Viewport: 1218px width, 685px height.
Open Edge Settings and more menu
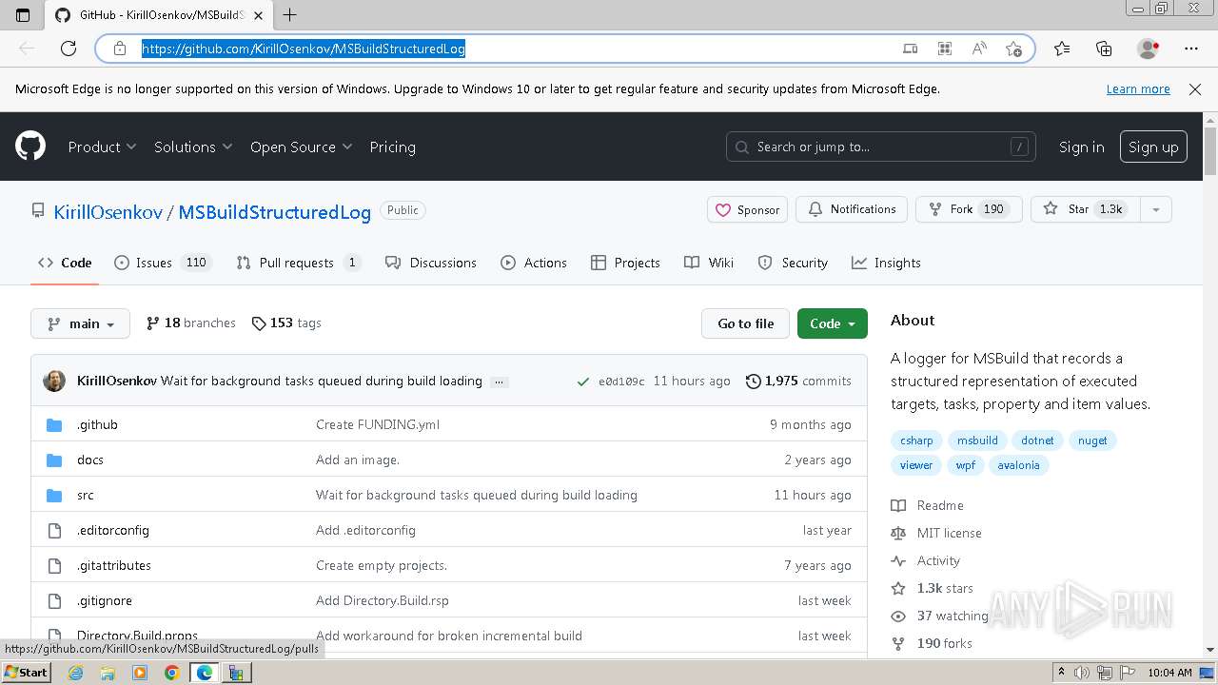[1191, 49]
